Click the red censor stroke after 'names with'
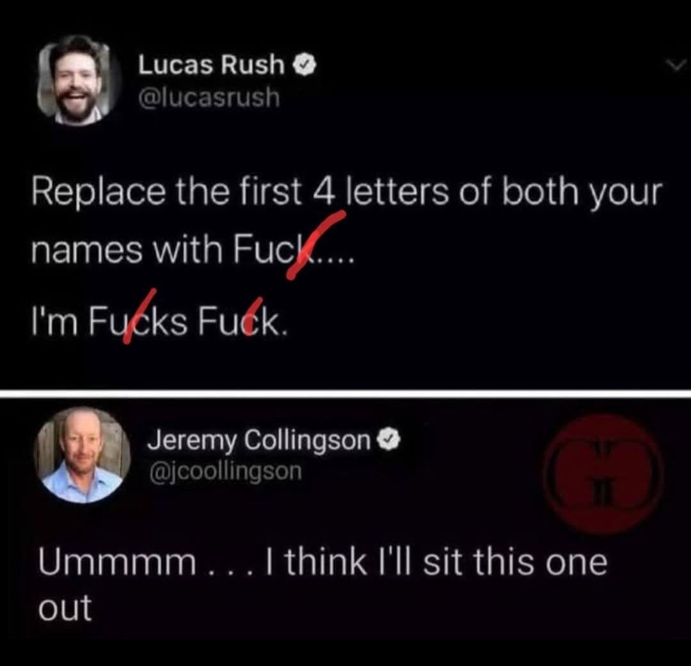691x666 pixels. [x=316, y=245]
